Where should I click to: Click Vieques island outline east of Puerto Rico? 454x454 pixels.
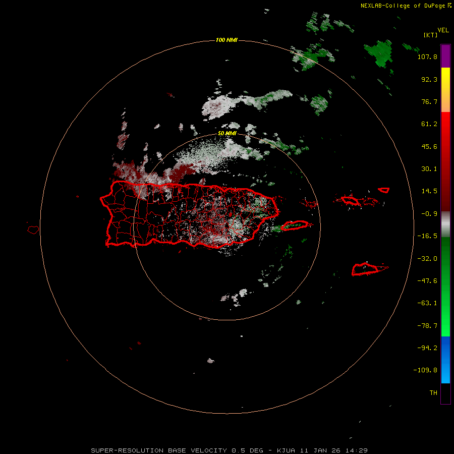pyautogui.click(x=295, y=225)
